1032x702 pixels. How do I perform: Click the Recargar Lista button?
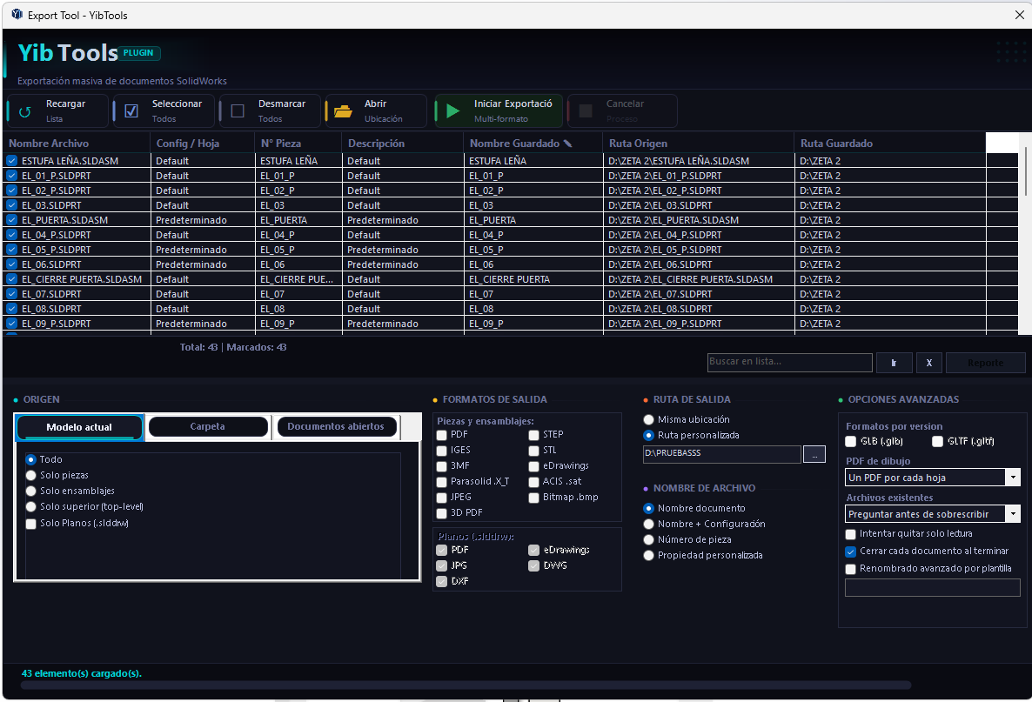tap(57, 110)
